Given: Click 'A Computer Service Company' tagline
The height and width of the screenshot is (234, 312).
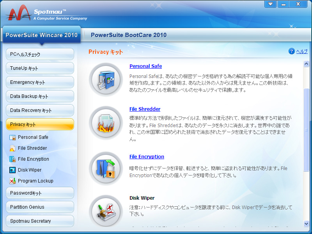Looking at the screenshot, I should [x=60, y=18].
